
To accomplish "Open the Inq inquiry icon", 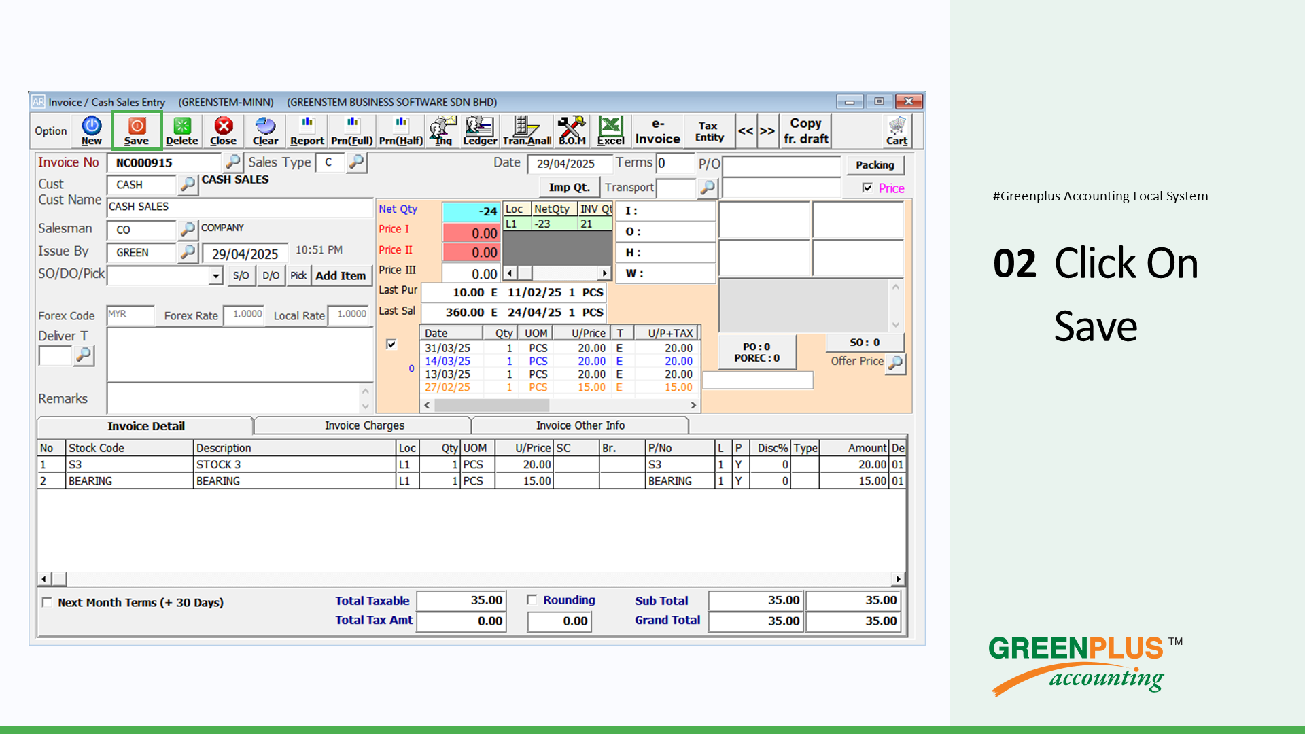I will pyautogui.click(x=443, y=130).
